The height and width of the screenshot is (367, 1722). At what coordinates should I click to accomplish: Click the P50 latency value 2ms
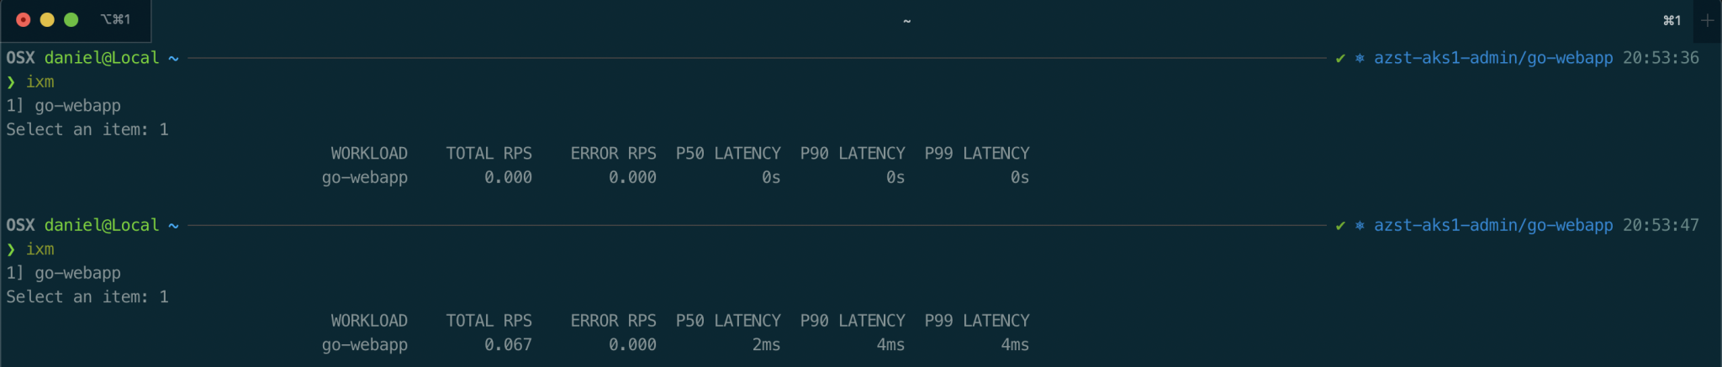766,344
